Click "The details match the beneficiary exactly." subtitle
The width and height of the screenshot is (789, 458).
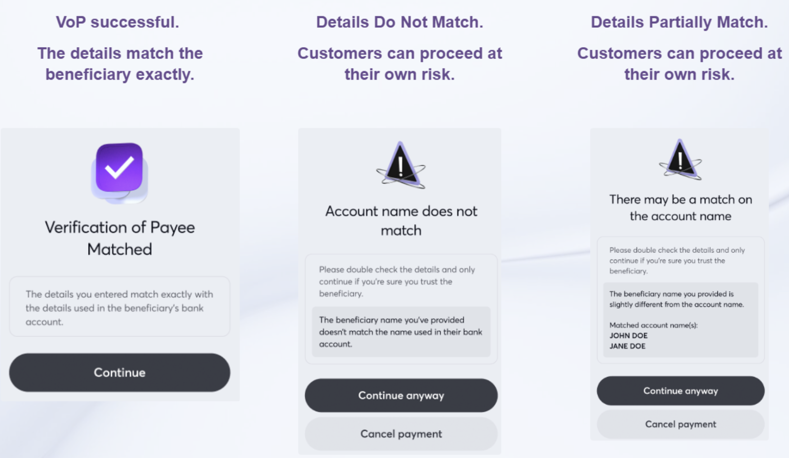click(120, 64)
